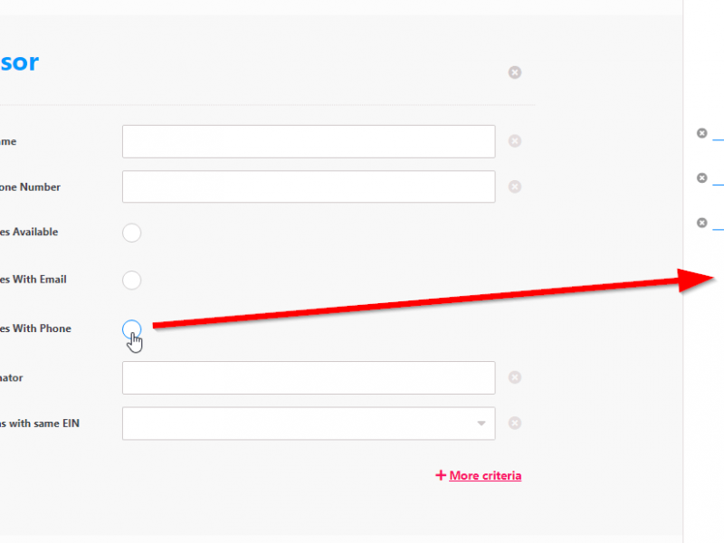Open the More criteria link

(x=485, y=475)
